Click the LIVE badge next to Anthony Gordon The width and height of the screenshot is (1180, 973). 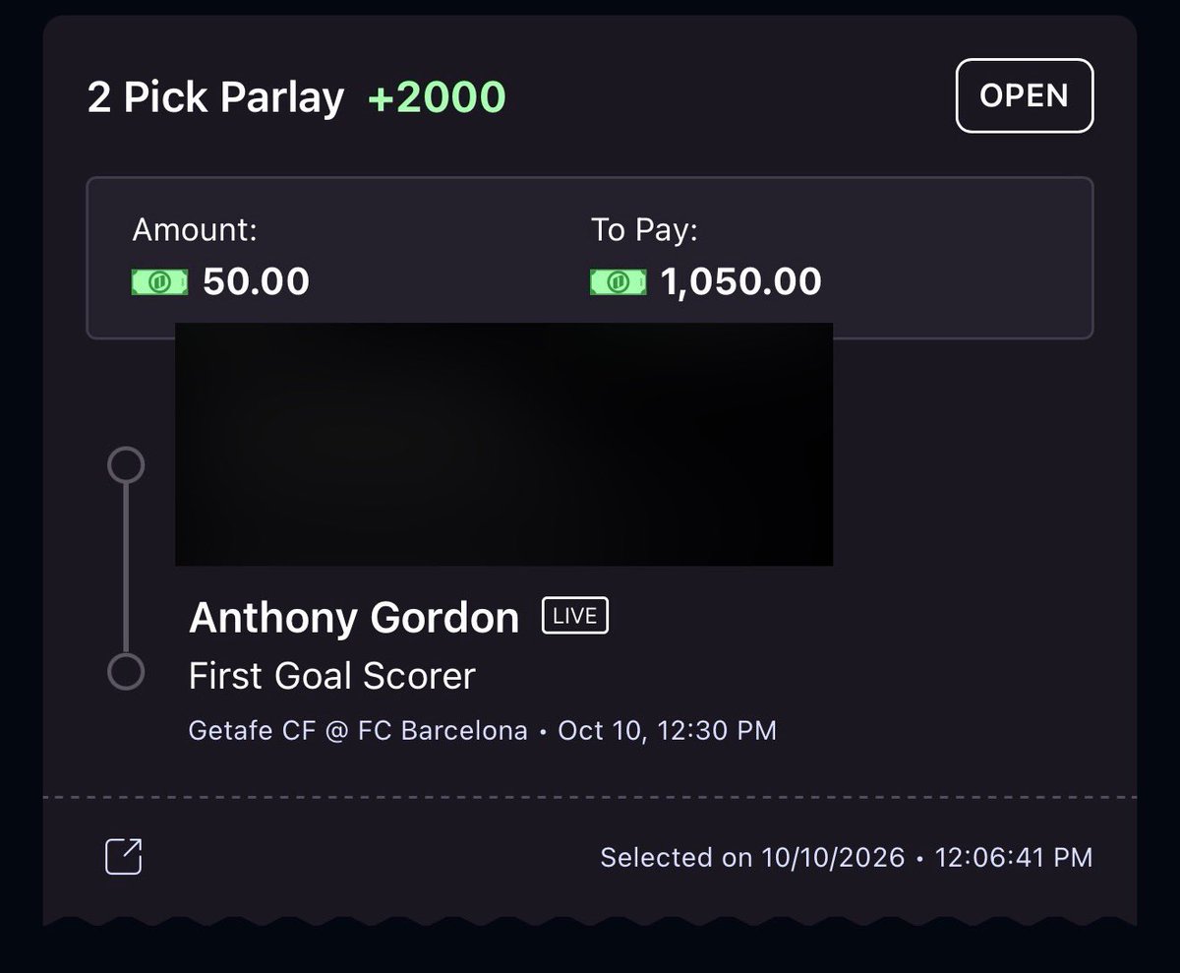click(x=575, y=616)
